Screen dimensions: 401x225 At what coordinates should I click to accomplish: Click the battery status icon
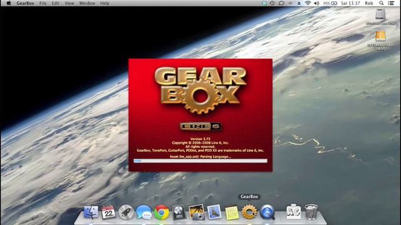click(x=334, y=3)
